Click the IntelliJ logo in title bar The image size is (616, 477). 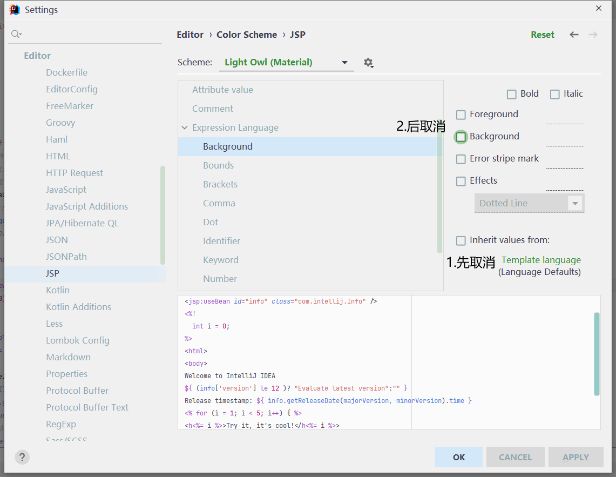[15, 9]
